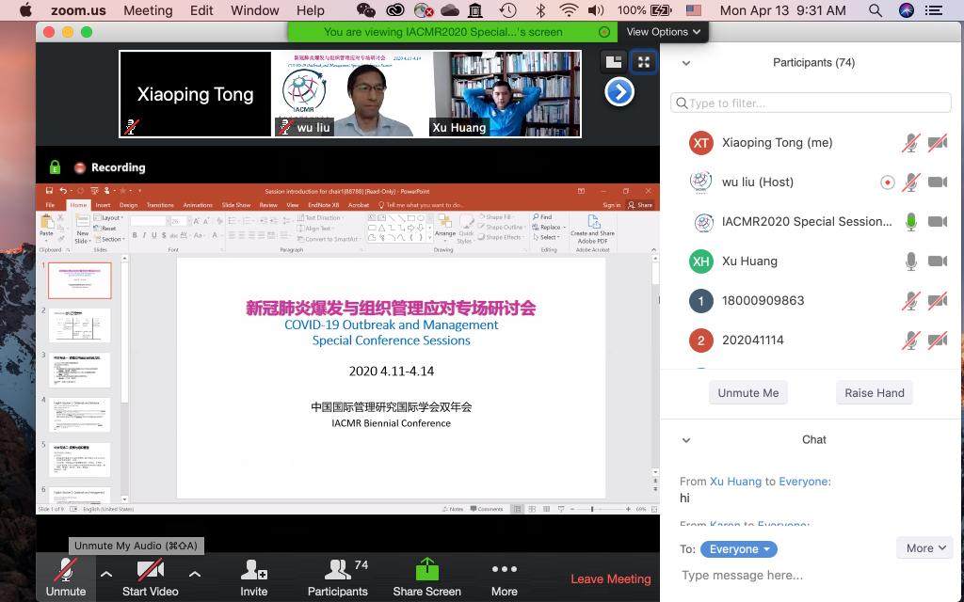
Task: Open the Window menu in the menu bar
Action: (254, 10)
